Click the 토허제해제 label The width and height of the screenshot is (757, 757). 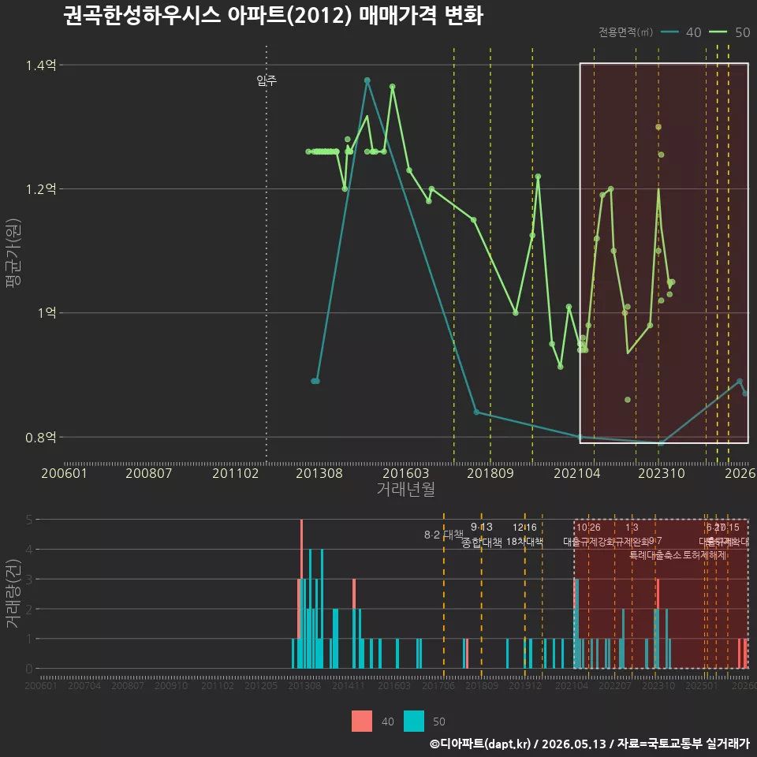point(705,555)
